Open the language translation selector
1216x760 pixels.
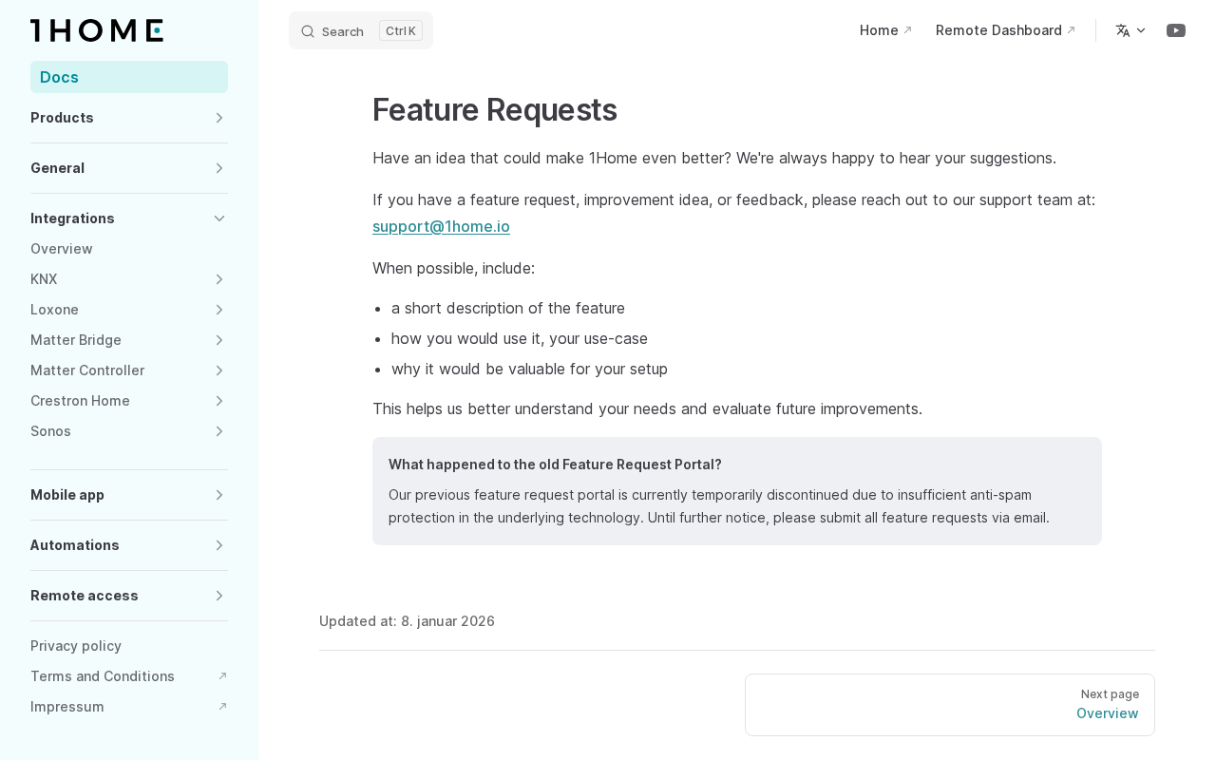pos(1130,30)
